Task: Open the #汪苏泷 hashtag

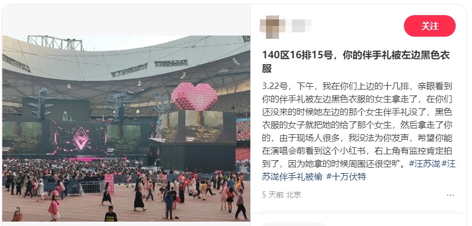Action: pos(425,164)
